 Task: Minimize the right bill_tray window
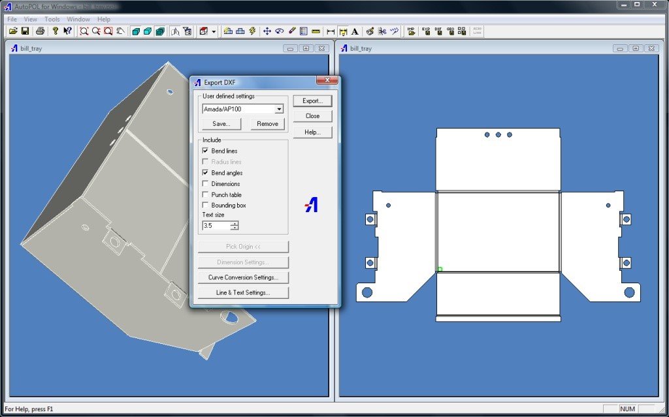pos(620,48)
